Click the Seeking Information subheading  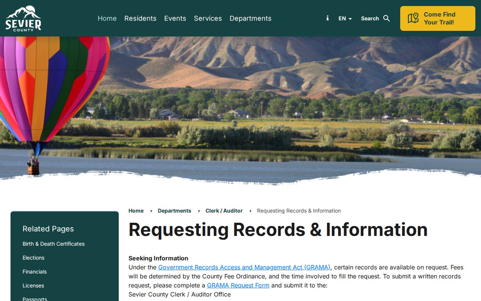(x=158, y=258)
